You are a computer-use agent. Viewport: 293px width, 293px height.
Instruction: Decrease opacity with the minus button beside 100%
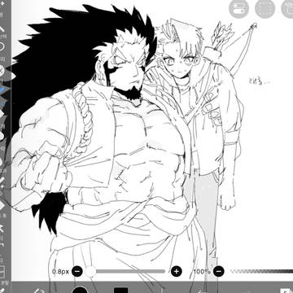tap(219, 271)
